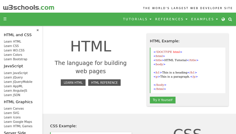
Task: Open Learn Canvas sidebar link
Action: tap(14, 108)
